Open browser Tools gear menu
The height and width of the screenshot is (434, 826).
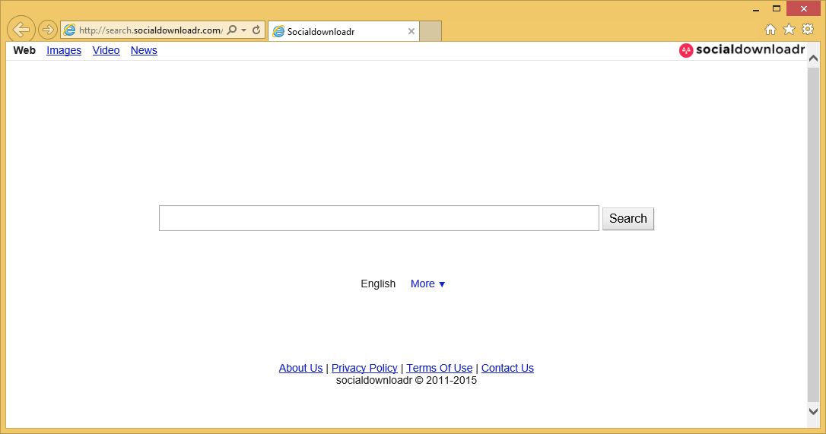tap(808, 30)
